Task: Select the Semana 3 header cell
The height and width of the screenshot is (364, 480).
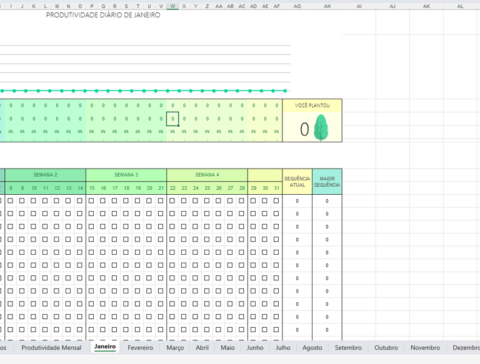Action: click(126, 175)
